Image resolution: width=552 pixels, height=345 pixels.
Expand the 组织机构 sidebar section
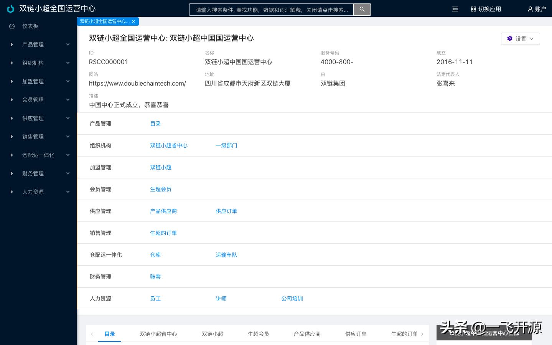tap(68, 63)
